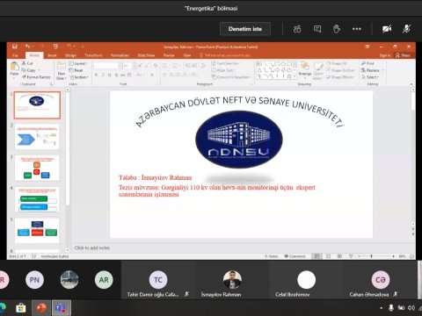Toggle text shadow formatting
Screen dimensions: 422x316
116,75
